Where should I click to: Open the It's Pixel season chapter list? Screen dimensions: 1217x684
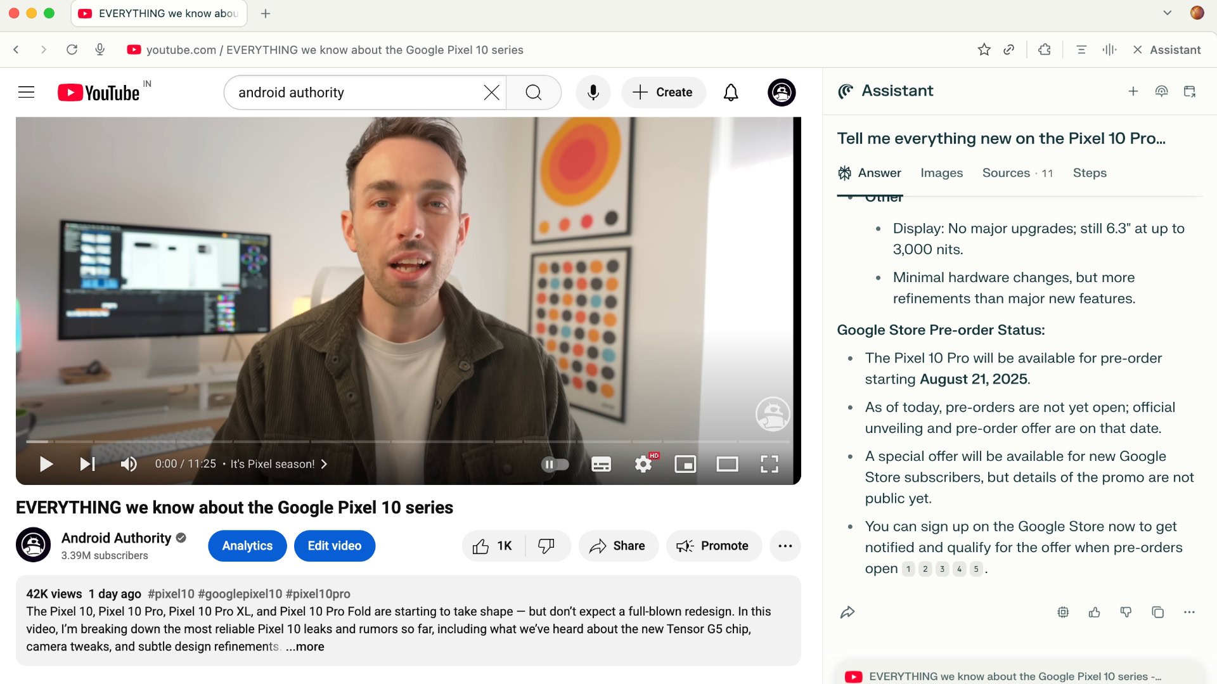tap(279, 464)
